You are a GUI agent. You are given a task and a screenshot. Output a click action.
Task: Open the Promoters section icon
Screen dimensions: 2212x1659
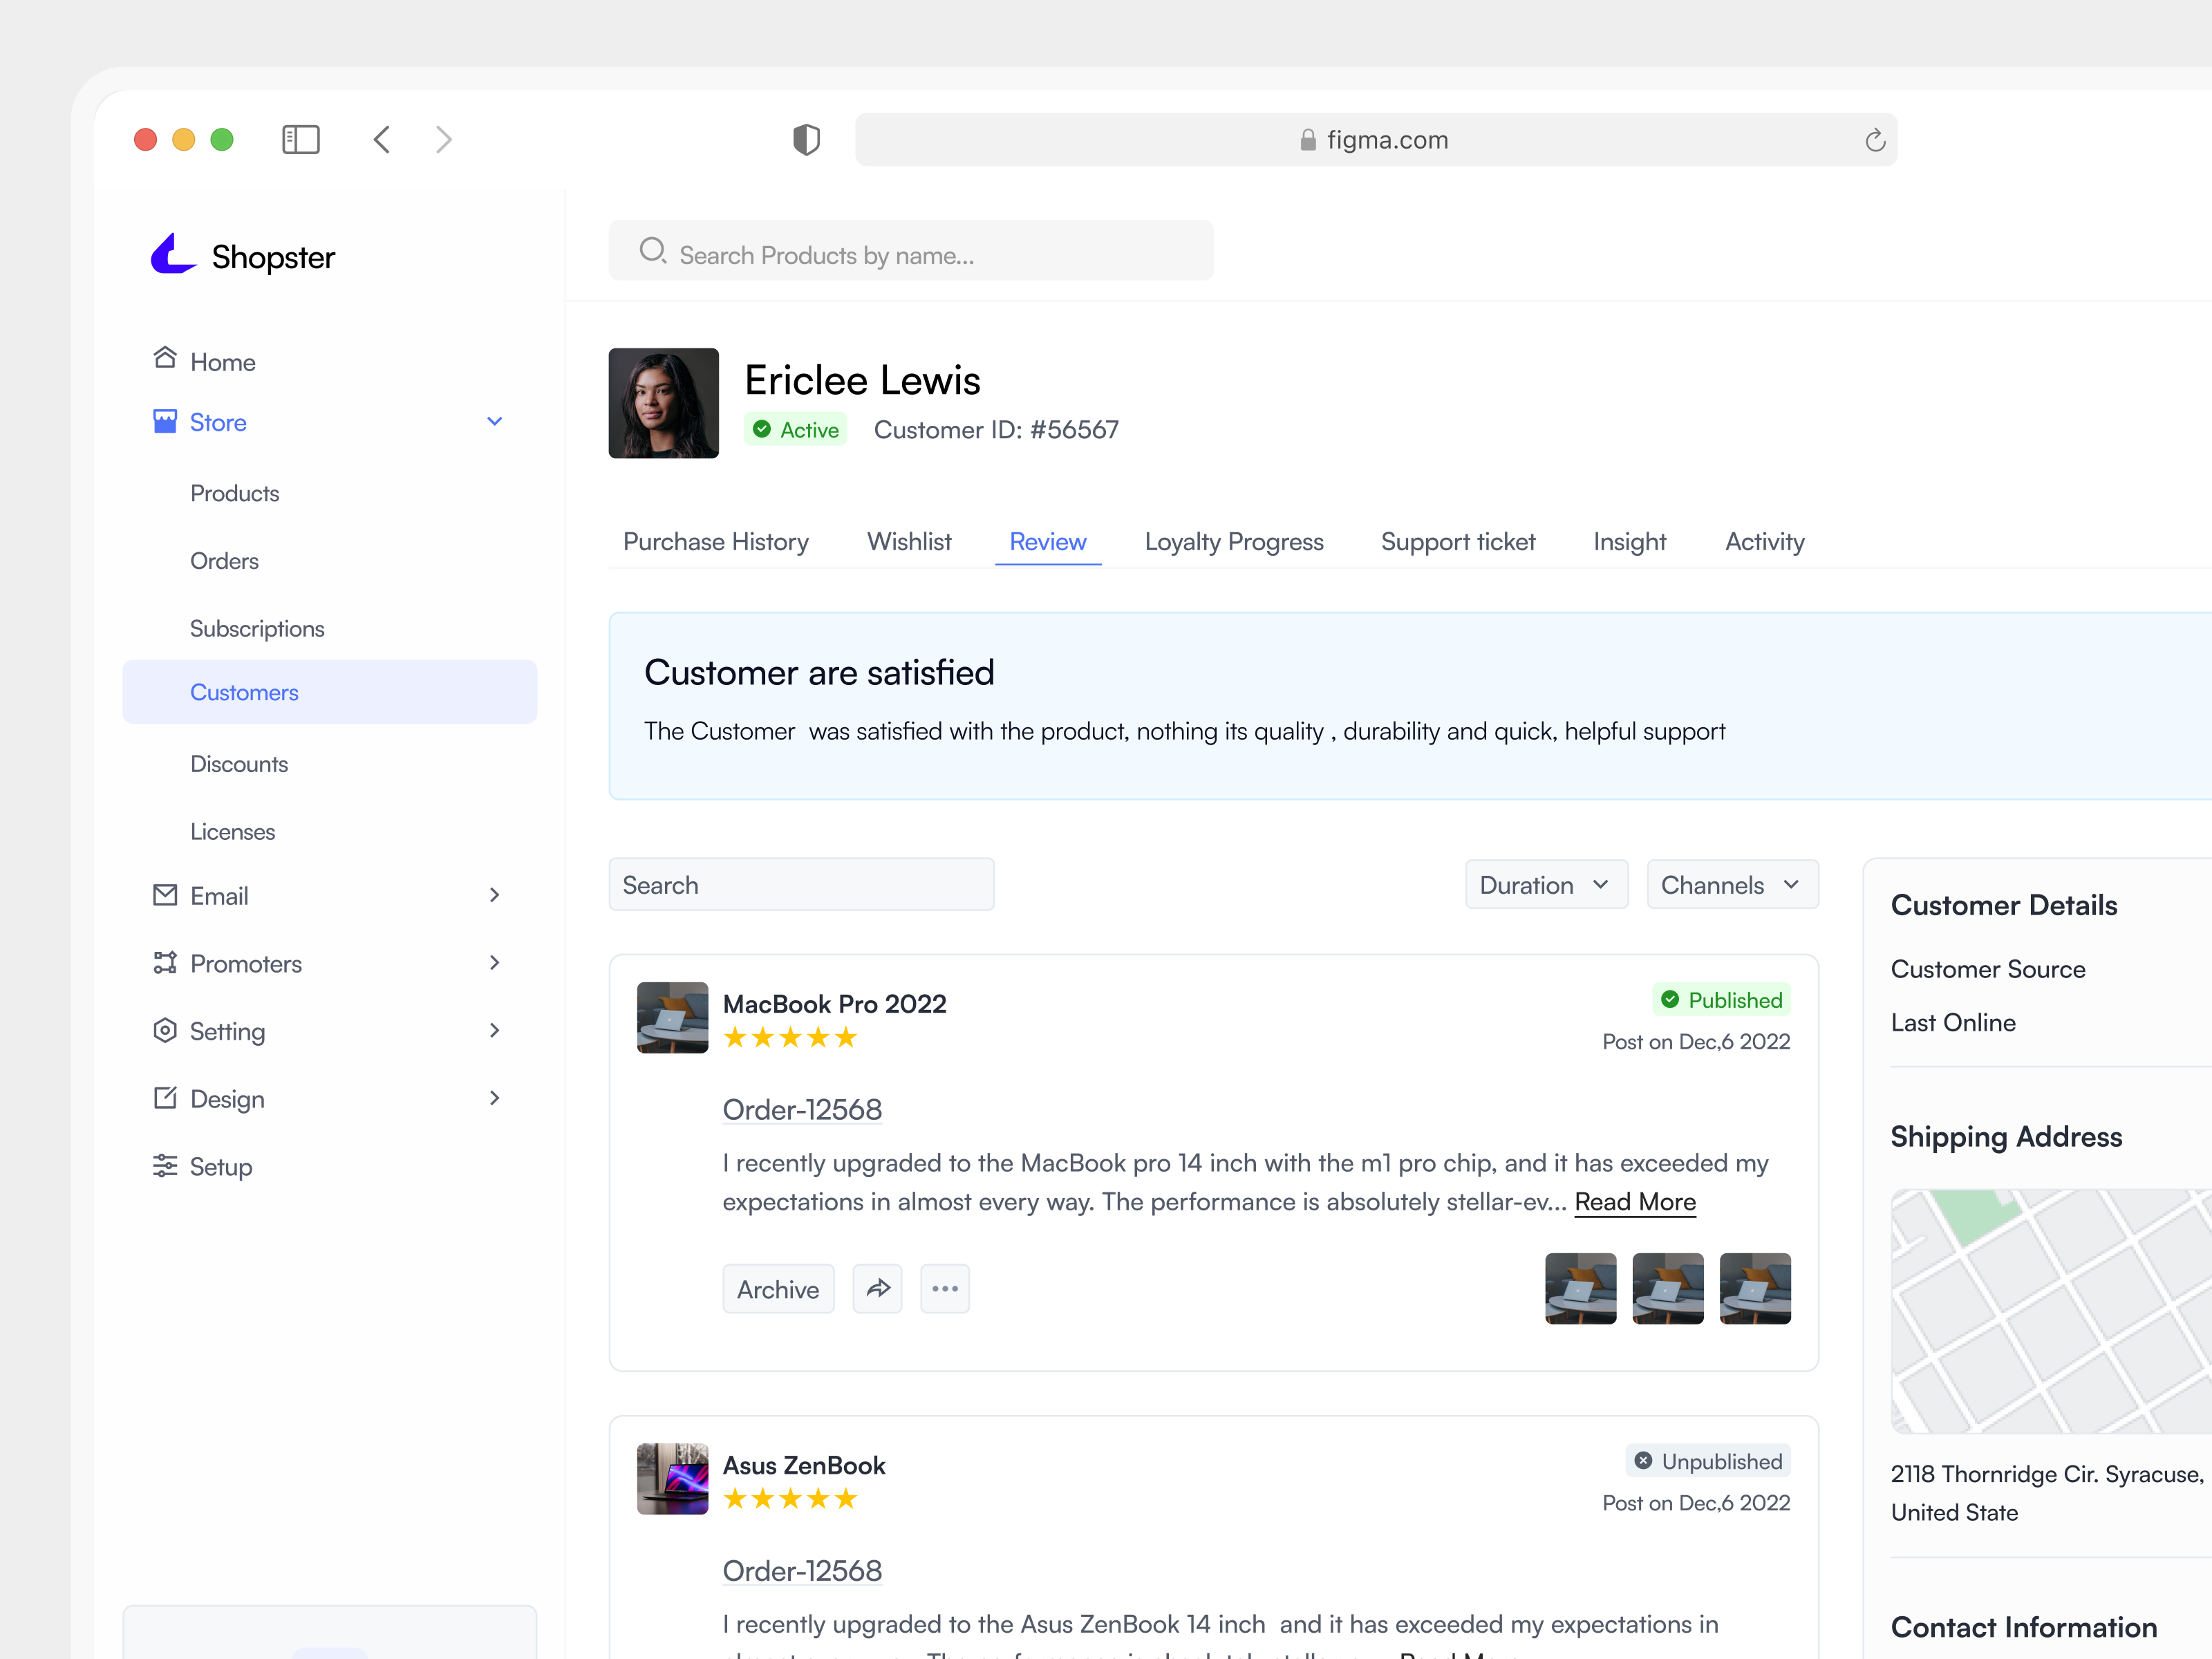(165, 963)
